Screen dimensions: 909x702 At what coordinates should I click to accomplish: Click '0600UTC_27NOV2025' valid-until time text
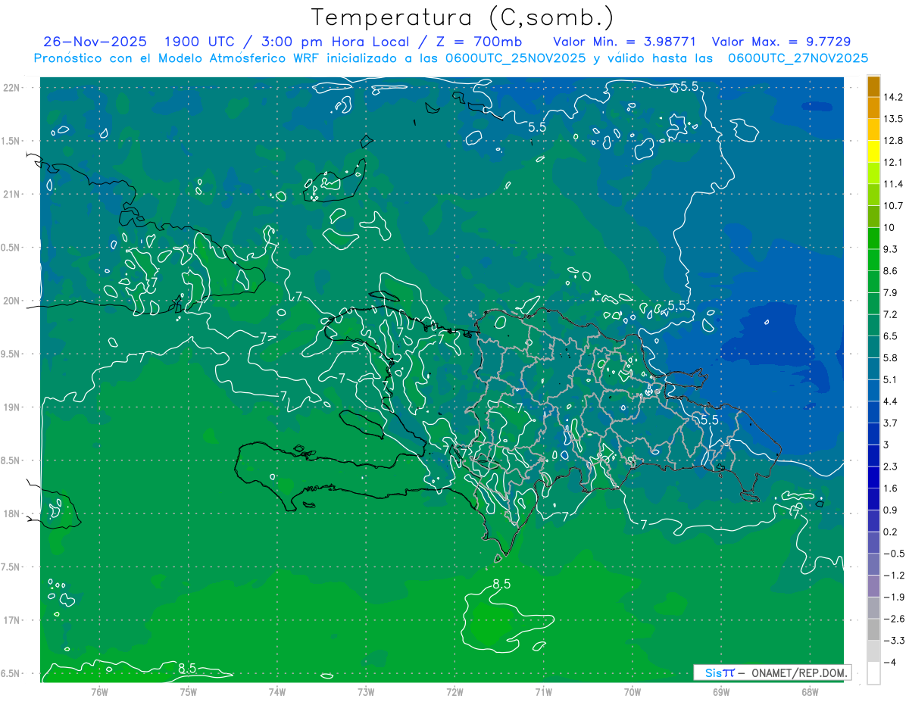pos(798,58)
